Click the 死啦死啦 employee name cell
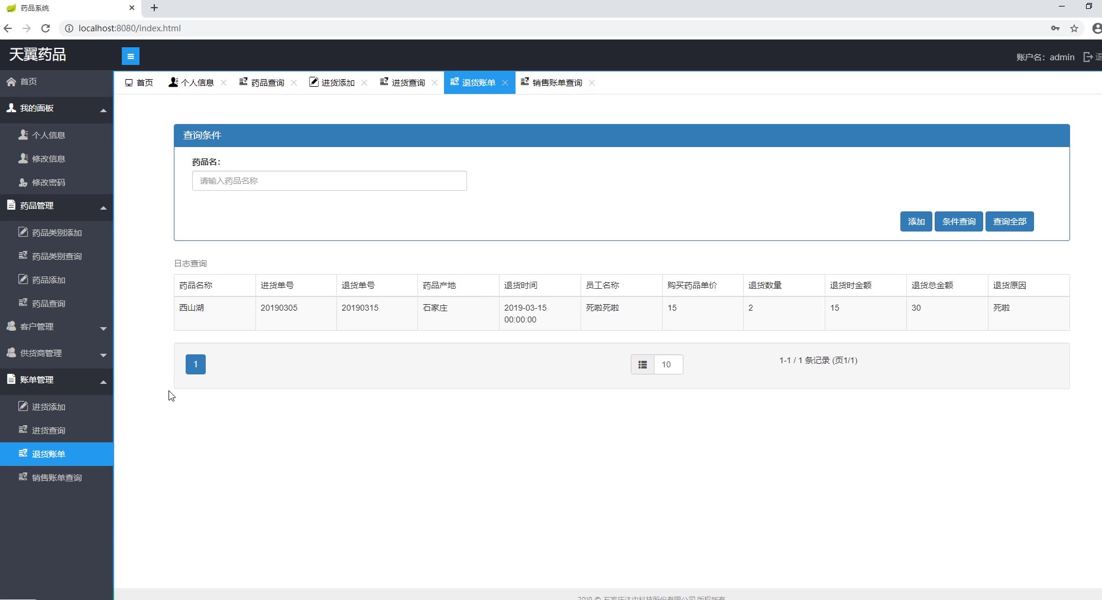Viewport: 1102px width, 600px height. point(621,314)
